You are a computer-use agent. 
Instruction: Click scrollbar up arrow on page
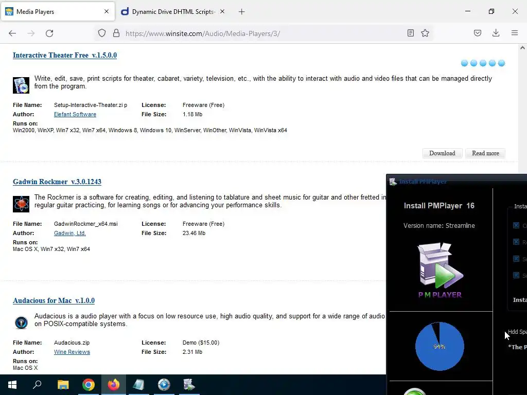[522, 48]
